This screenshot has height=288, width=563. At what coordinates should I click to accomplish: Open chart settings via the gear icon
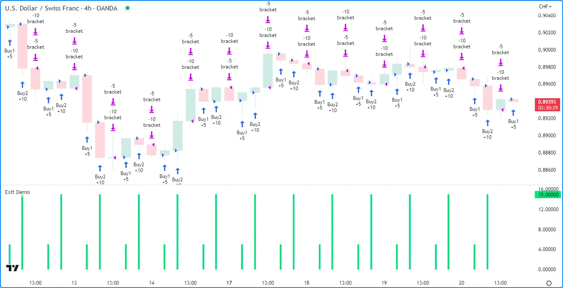549,283
